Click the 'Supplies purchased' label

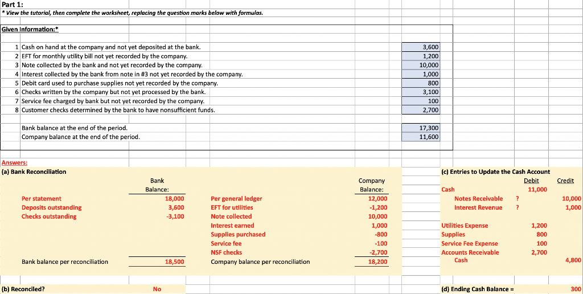click(238, 234)
